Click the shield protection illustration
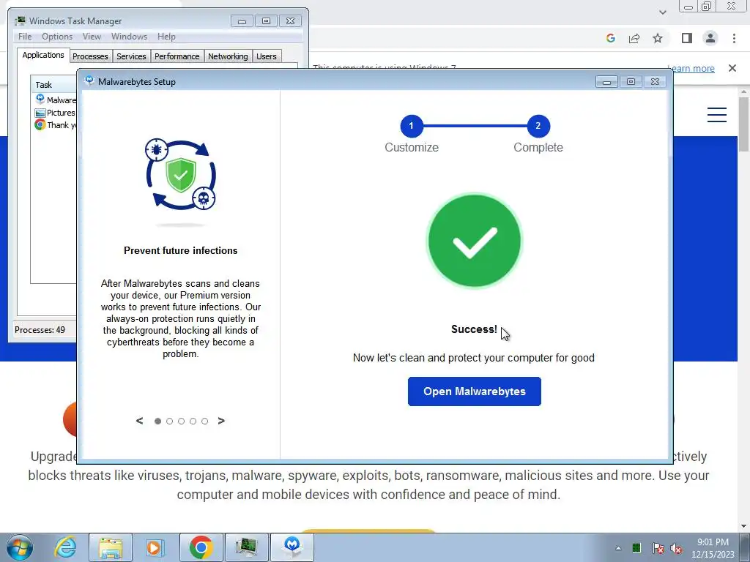This screenshot has width=750, height=562. coord(181,175)
